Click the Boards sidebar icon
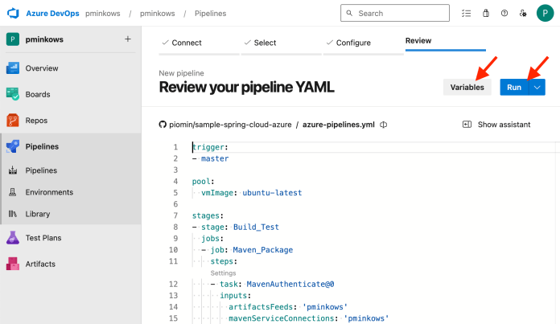This screenshot has width=560, height=324. (x=13, y=94)
